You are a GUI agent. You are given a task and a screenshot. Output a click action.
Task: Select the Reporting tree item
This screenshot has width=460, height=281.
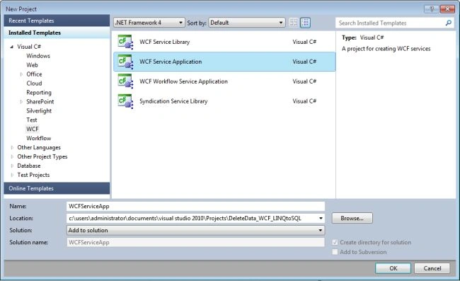click(x=39, y=93)
